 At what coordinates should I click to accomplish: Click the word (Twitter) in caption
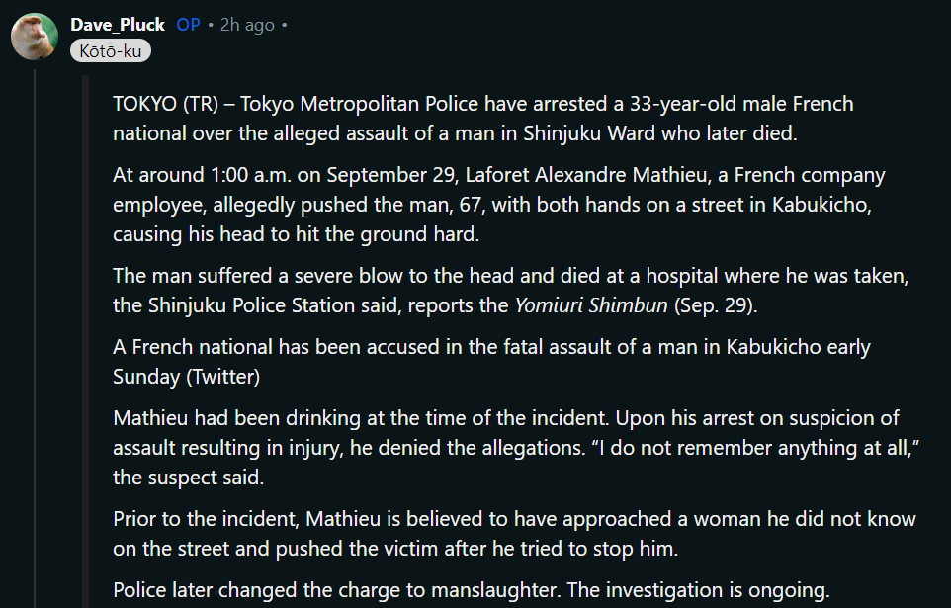pyautogui.click(x=222, y=377)
